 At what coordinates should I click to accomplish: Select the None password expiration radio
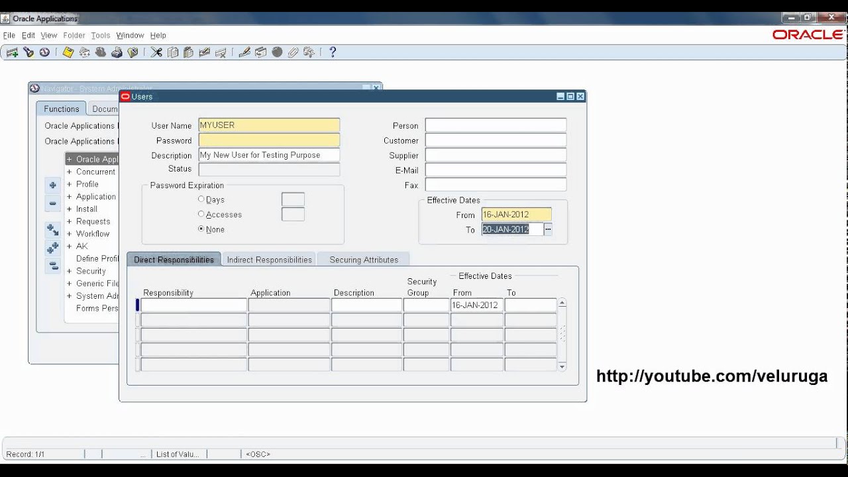coord(201,229)
